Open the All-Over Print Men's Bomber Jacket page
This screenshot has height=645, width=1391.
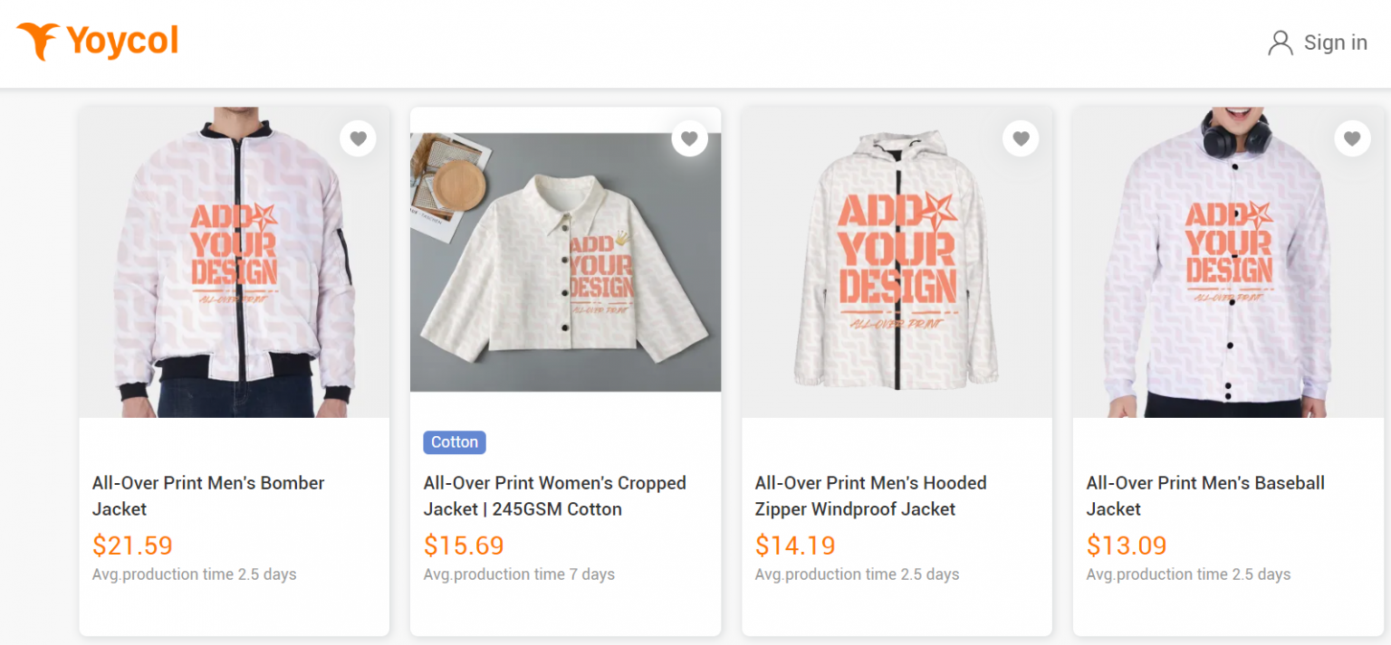[x=207, y=496]
